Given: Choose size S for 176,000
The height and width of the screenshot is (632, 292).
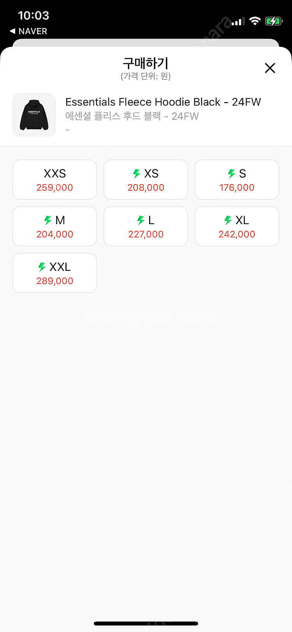Looking at the screenshot, I should tap(237, 179).
